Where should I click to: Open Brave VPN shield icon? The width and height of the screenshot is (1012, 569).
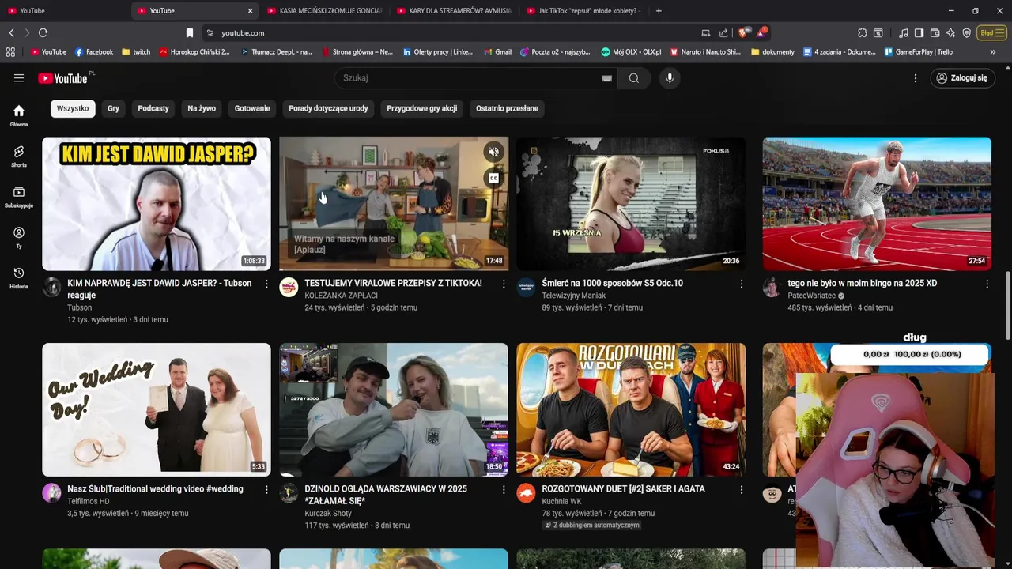click(x=966, y=32)
